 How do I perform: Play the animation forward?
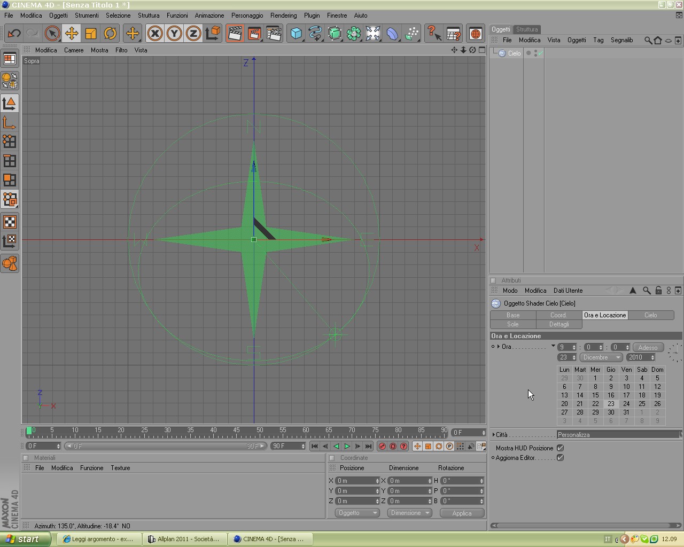point(347,446)
